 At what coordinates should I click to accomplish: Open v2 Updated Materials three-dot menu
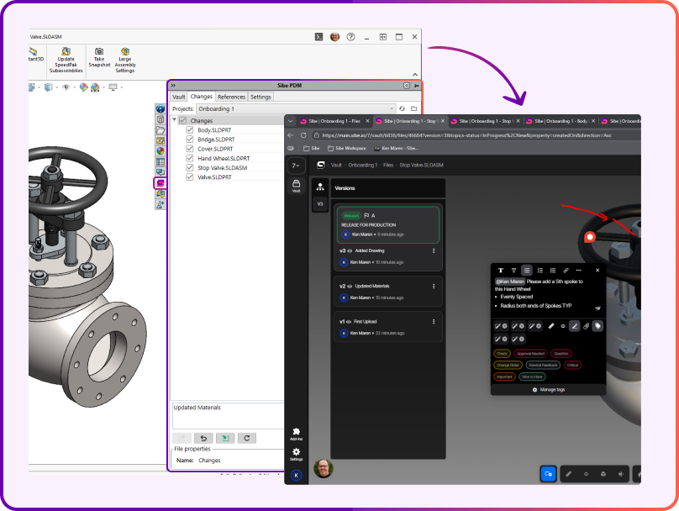point(434,287)
